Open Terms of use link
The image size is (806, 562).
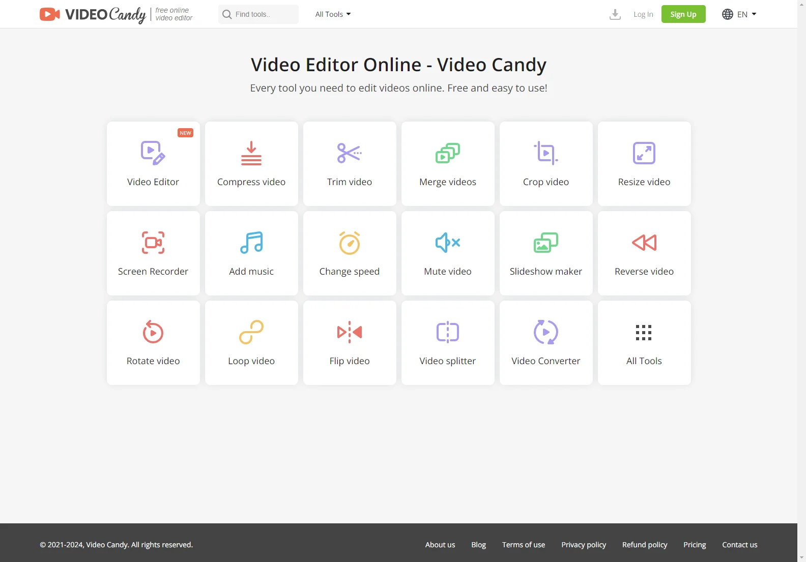click(524, 545)
